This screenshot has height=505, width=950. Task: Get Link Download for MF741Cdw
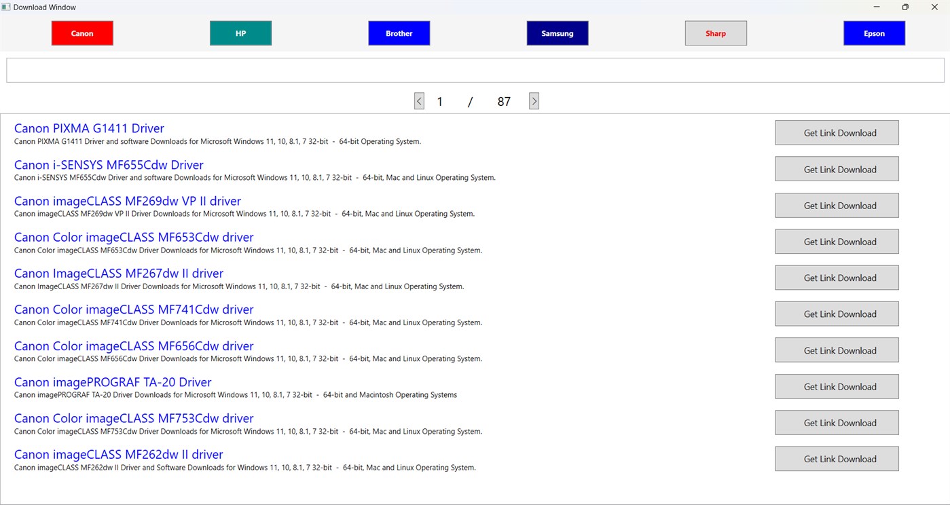pyautogui.click(x=837, y=314)
